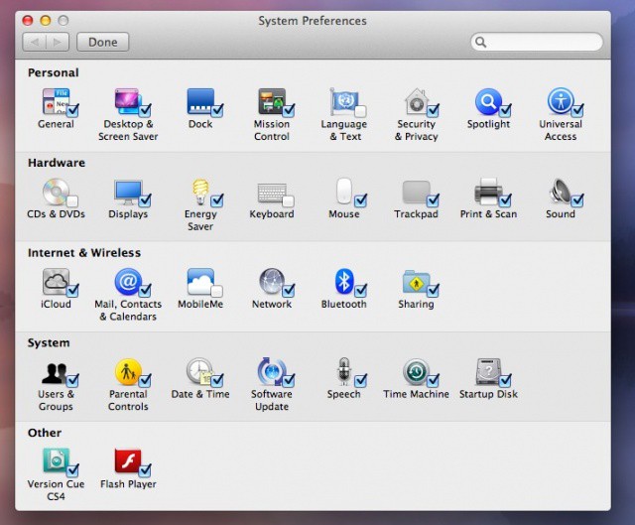Open the Bluetooth preference icon
635x525 pixels.
tap(342, 282)
